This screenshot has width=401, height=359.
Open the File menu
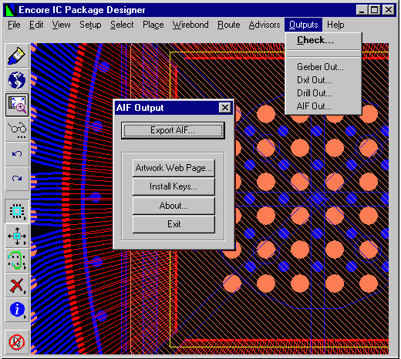pyautogui.click(x=14, y=25)
